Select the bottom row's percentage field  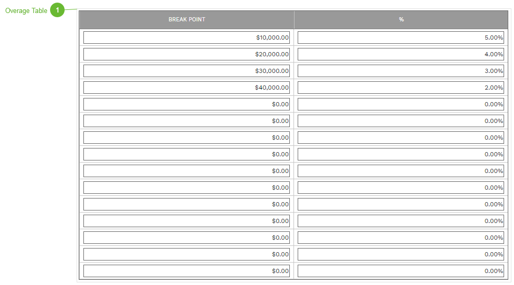pos(400,271)
